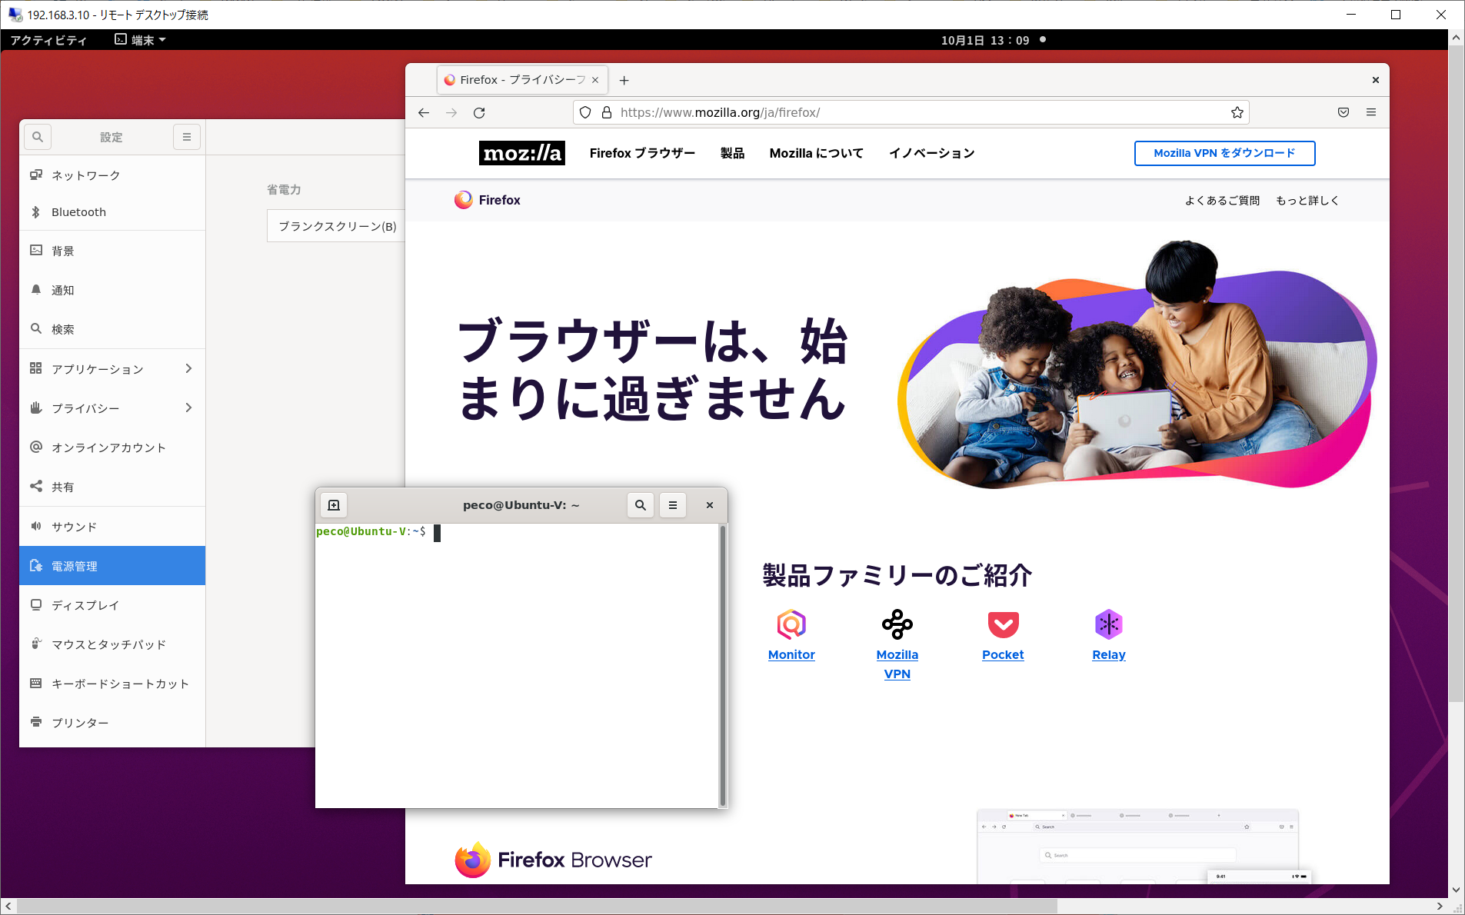Select マウスとタッチパッド in Settings sidebar

coord(112,644)
